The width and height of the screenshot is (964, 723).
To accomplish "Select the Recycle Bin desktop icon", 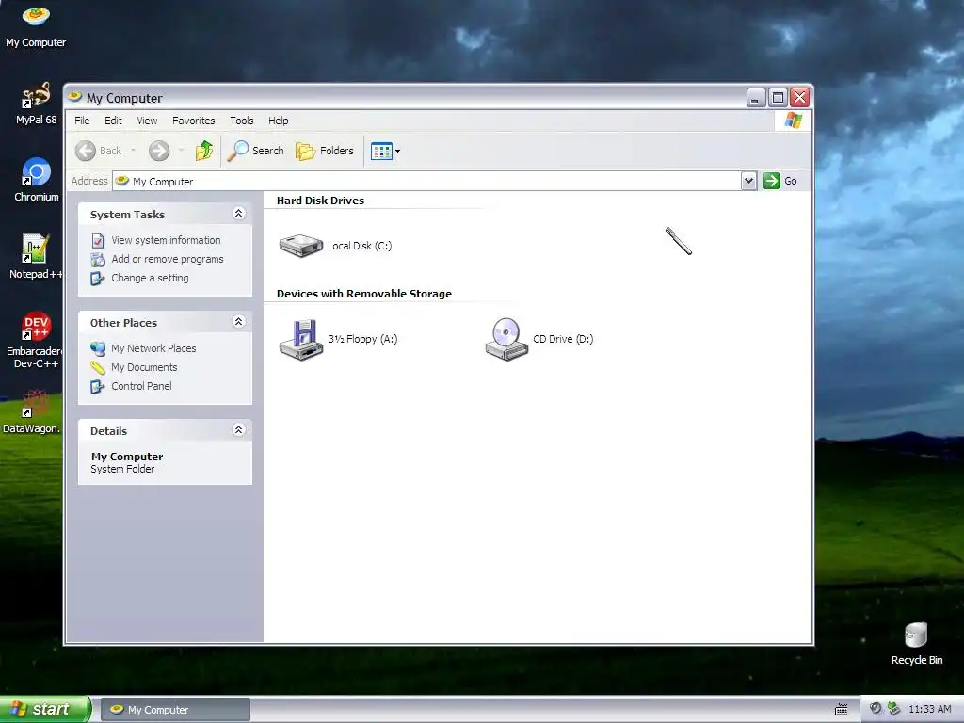I will pyautogui.click(x=917, y=644).
